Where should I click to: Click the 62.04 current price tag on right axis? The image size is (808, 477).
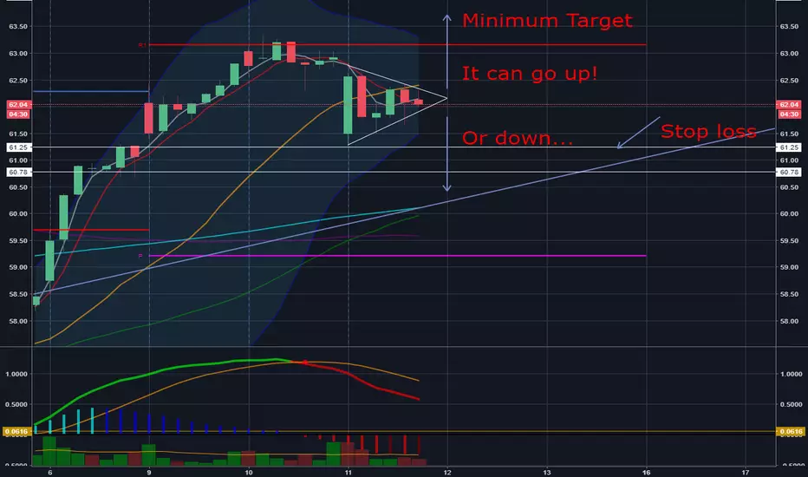click(x=789, y=105)
